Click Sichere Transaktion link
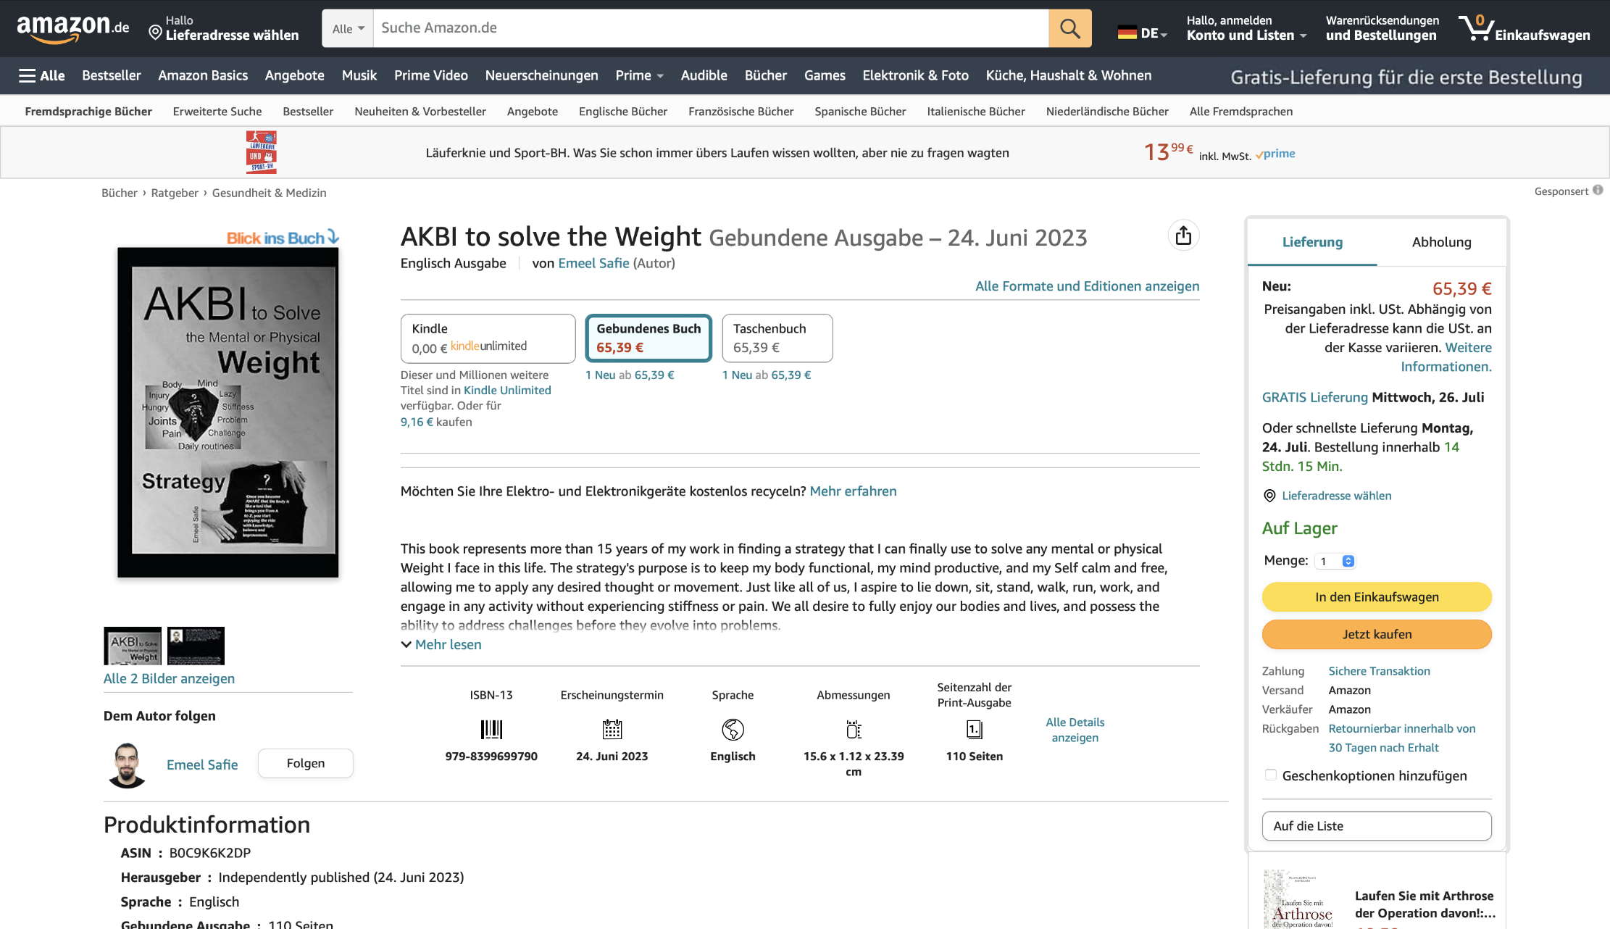 point(1379,671)
